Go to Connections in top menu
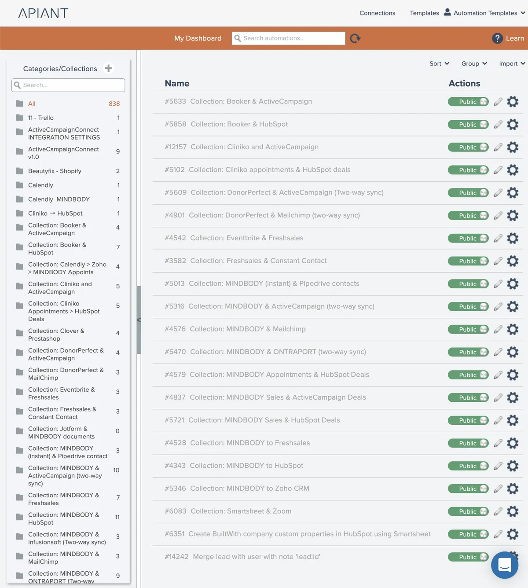 (377, 13)
